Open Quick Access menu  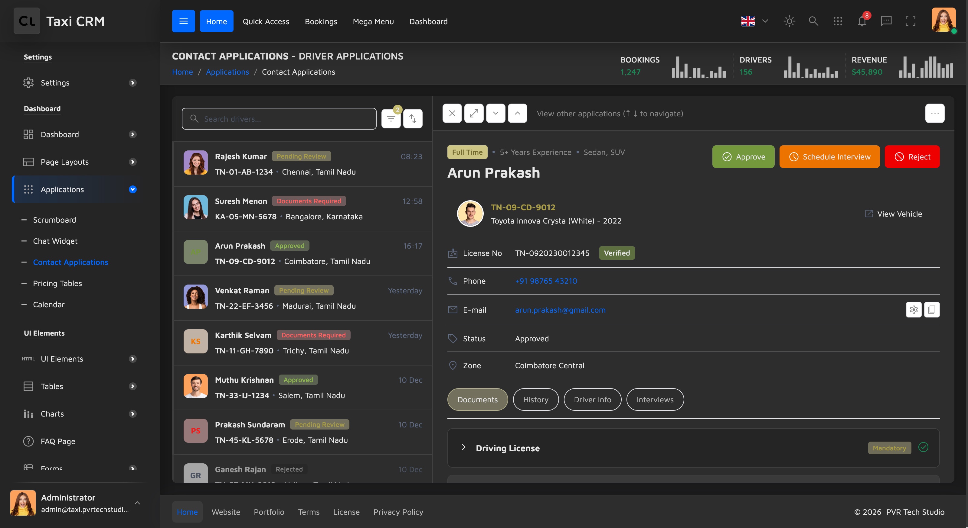pyautogui.click(x=266, y=21)
